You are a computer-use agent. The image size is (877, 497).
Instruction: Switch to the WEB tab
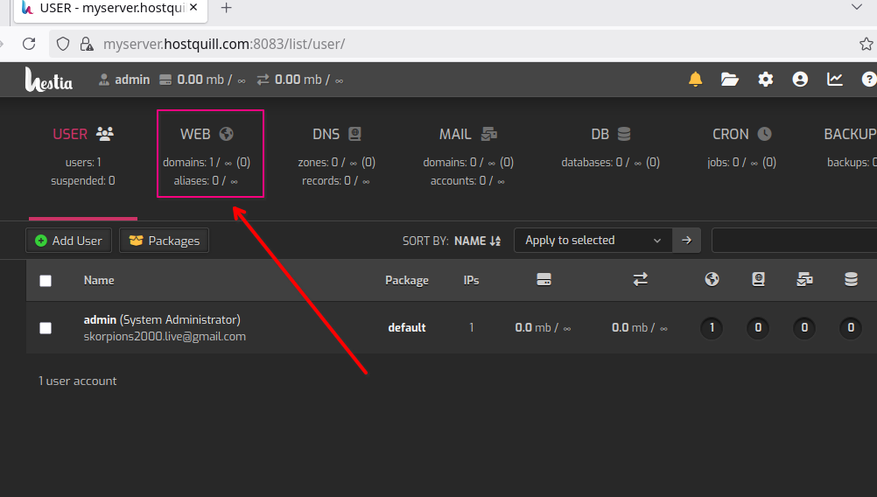[207, 135]
